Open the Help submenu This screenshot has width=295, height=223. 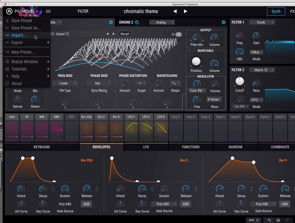click(26, 76)
